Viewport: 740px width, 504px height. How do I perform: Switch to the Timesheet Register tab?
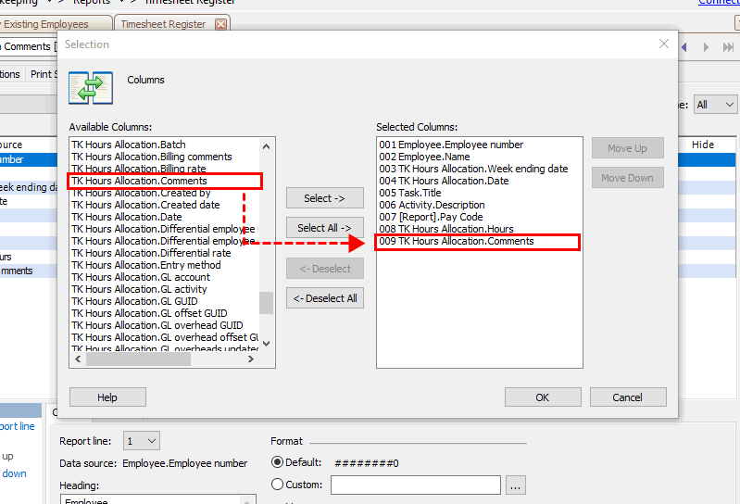pos(163,24)
